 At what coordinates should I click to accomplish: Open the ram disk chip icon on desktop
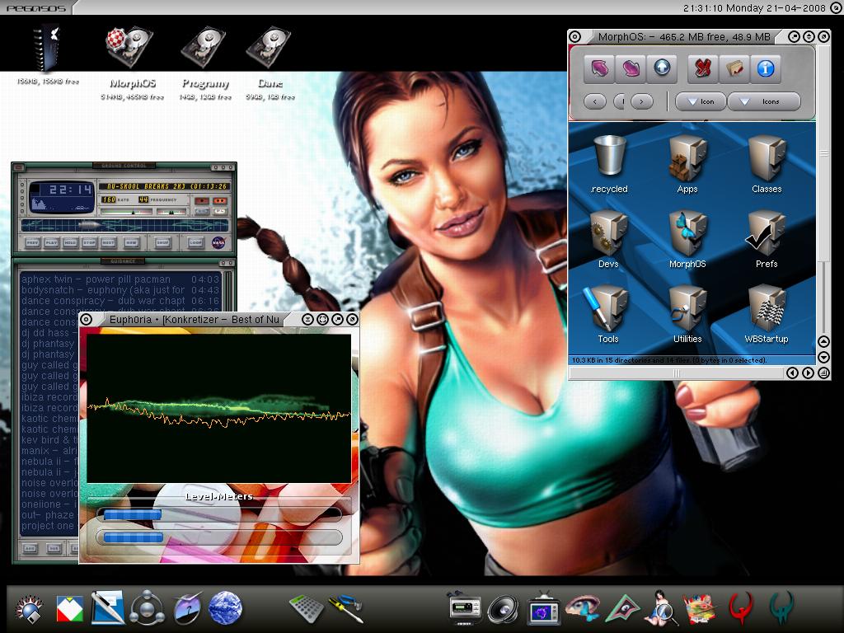tap(47, 49)
